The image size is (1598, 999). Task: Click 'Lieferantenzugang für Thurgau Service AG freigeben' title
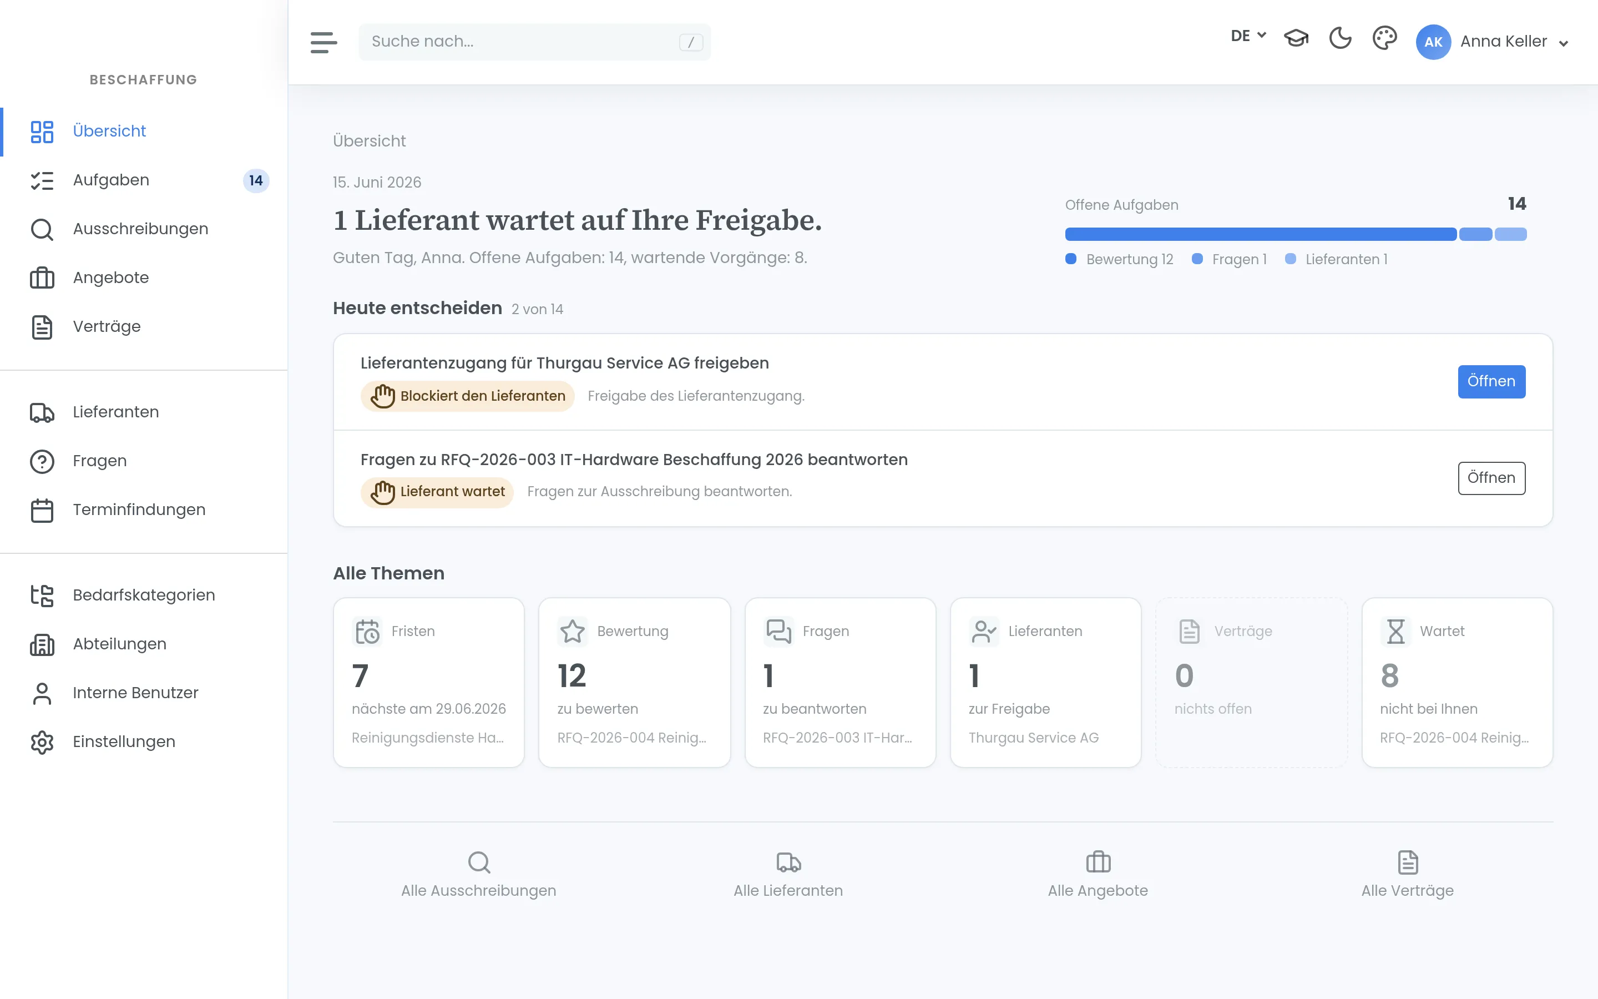[565, 363]
